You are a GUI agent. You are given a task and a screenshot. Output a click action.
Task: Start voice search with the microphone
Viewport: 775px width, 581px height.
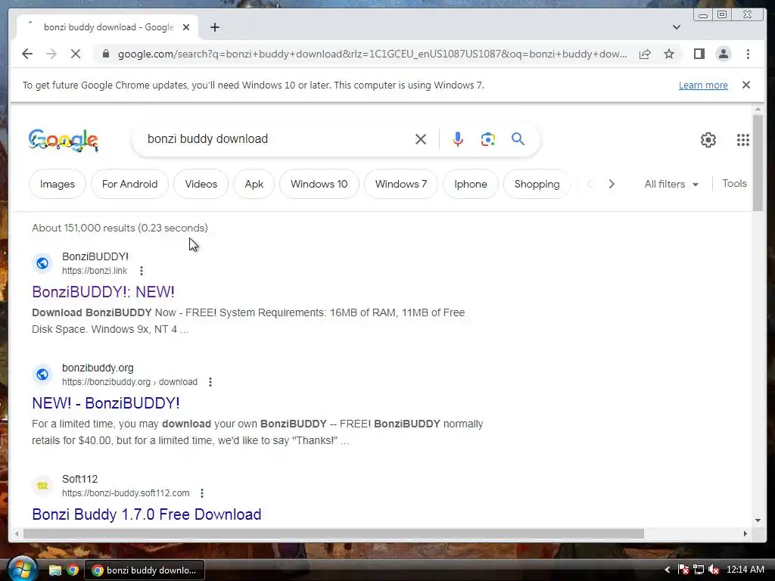click(458, 139)
